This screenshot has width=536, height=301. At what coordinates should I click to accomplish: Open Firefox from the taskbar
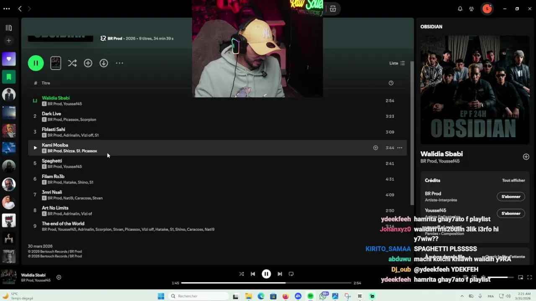click(286, 296)
